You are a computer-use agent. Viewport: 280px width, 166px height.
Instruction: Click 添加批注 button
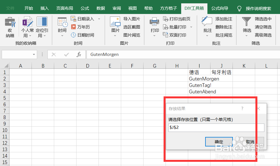(x=224, y=19)
